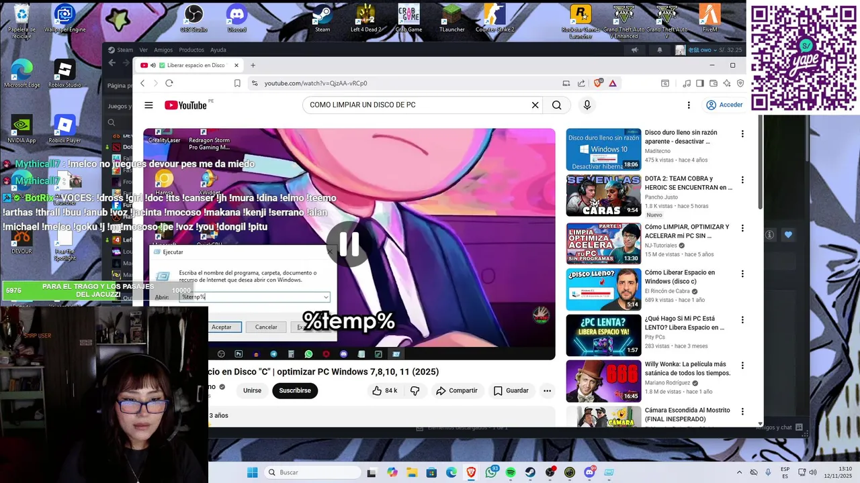Open Rockstar Games Launcher shortcut

click(x=580, y=21)
